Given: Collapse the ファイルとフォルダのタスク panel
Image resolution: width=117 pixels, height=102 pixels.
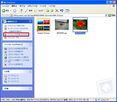Looking at the screenshot, I should click(x=30, y=44).
